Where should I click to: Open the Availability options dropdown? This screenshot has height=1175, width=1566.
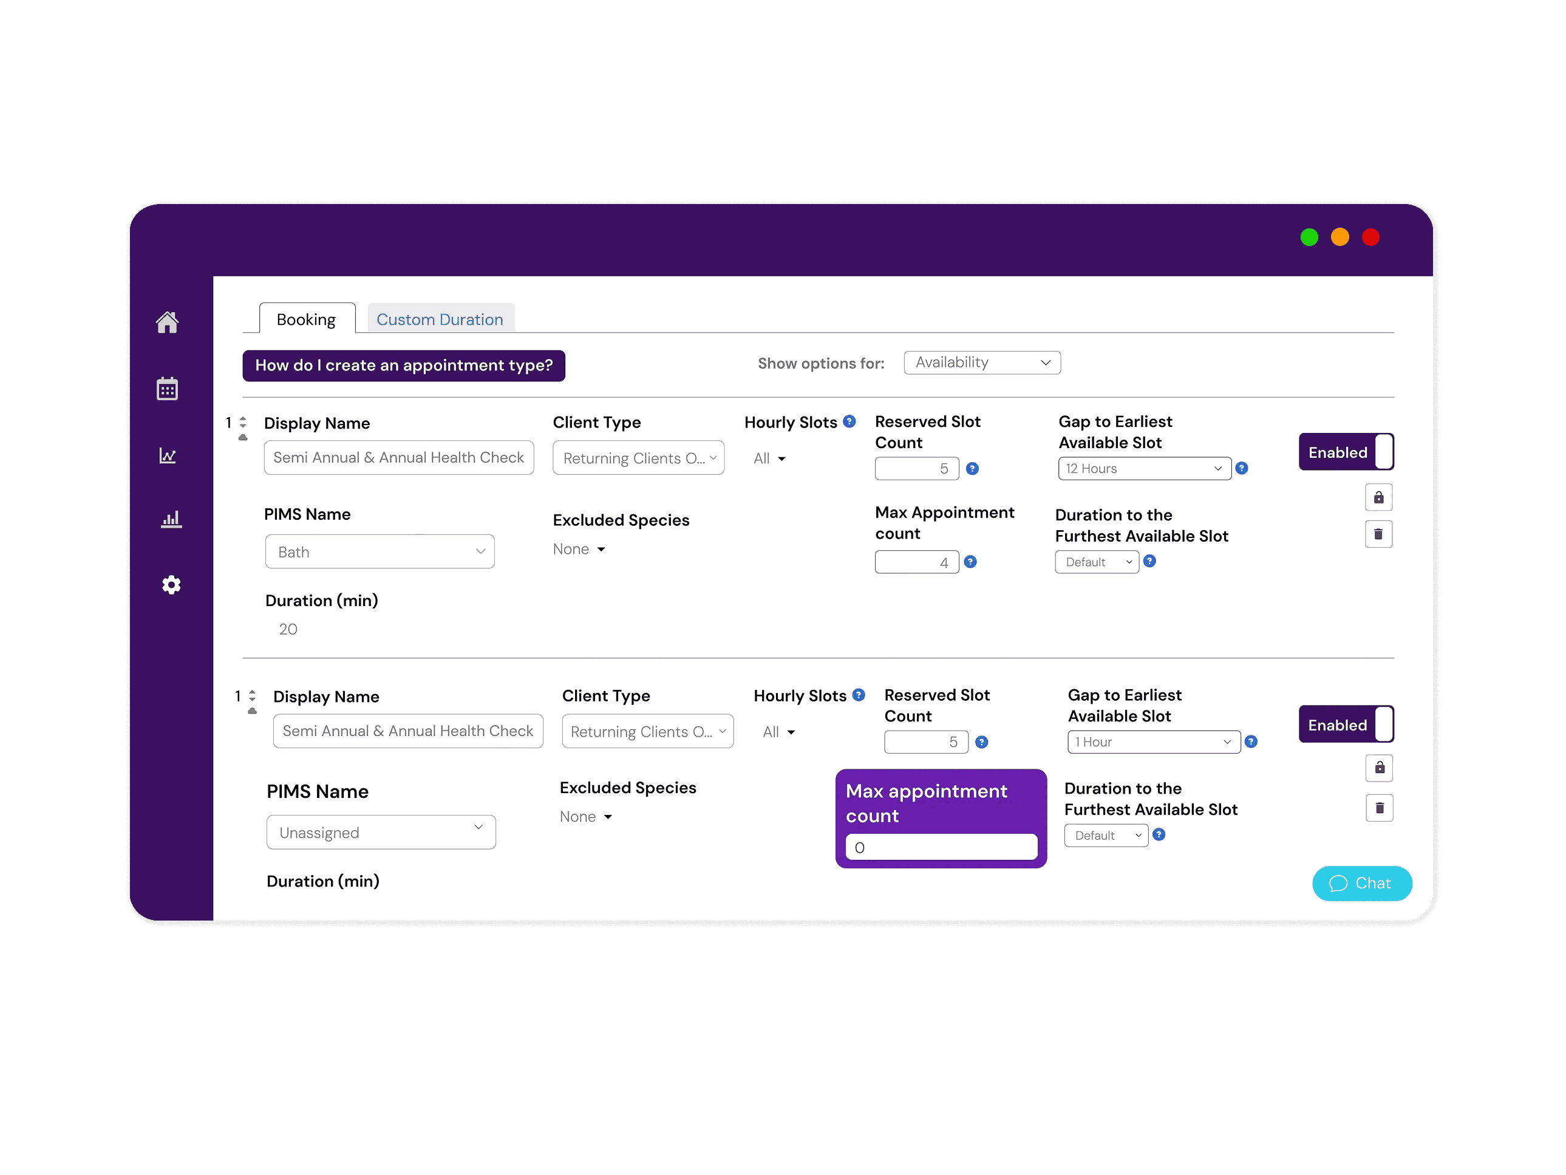click(x=981, y=363)
